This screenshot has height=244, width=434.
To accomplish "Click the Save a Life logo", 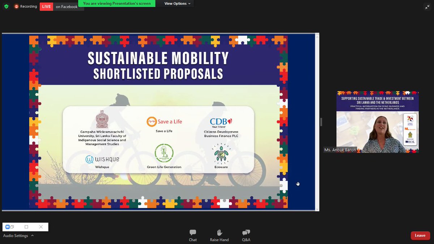I will coord(164,122).
